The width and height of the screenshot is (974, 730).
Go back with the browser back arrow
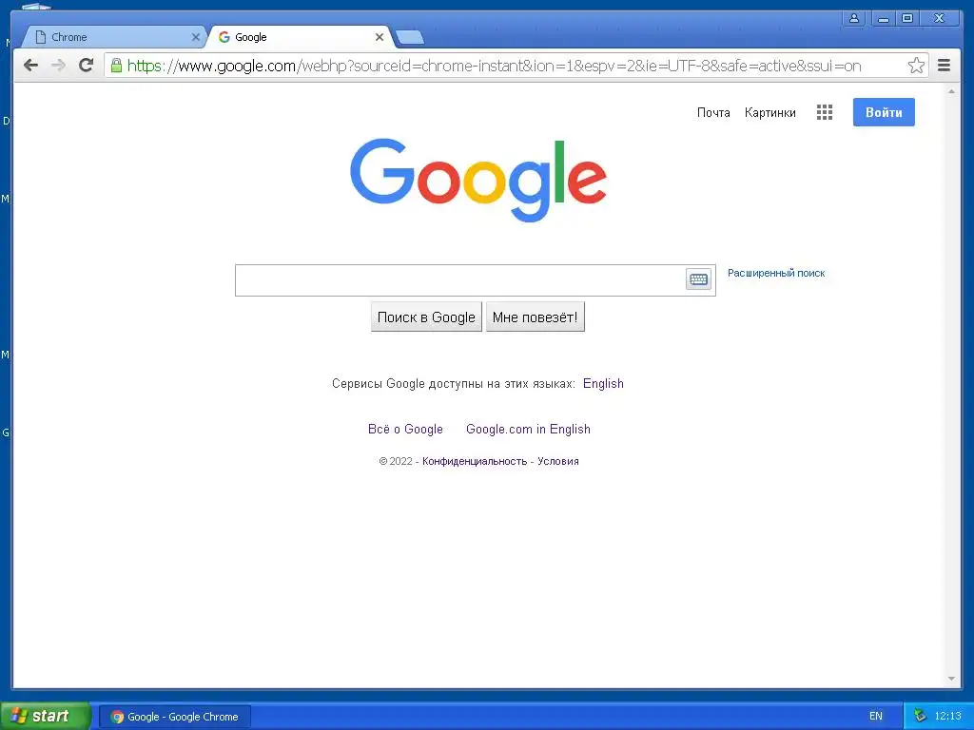point(30,66)
